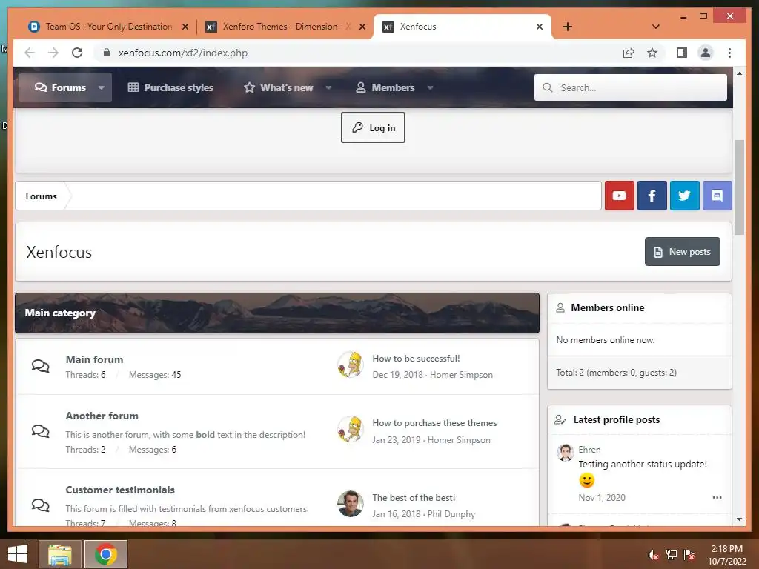
Task: Click the Customer testimonials speech bubble icon
Action: pos(41,505)
